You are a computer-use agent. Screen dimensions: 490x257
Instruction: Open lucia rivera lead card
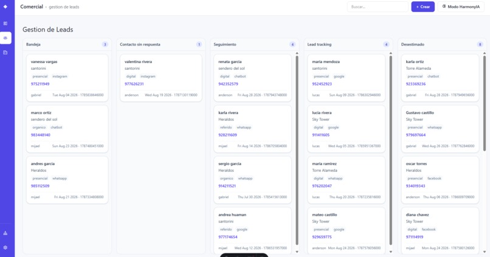tap(347, 129)
